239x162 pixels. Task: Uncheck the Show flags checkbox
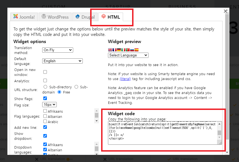point(45,98)
